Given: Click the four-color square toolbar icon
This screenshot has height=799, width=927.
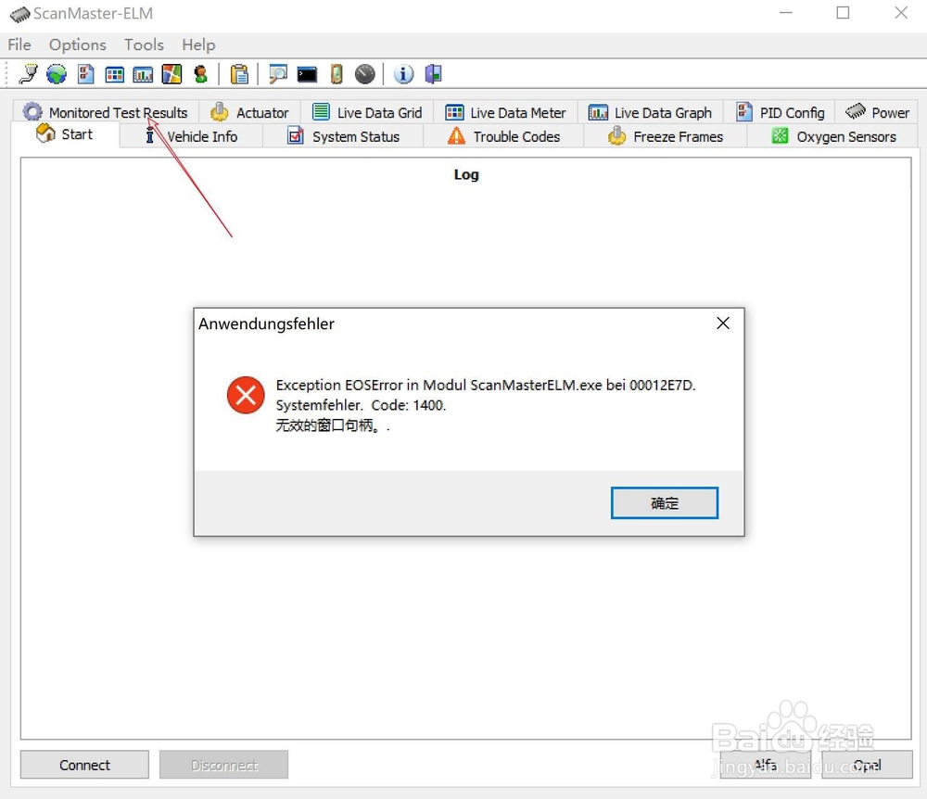Looking at the screenshot, I should point(172,74).
